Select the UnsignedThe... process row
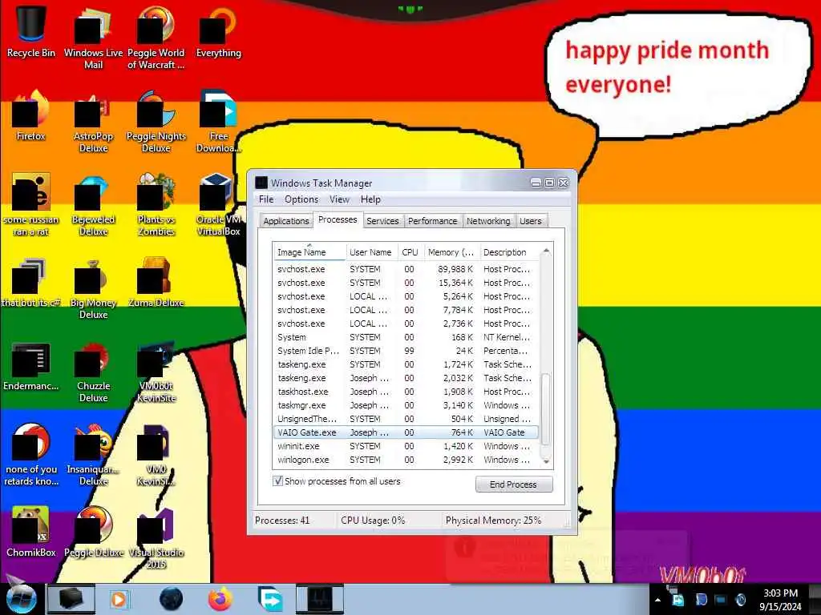The height and width of the screenshot is (615, 821). point(406,419)
